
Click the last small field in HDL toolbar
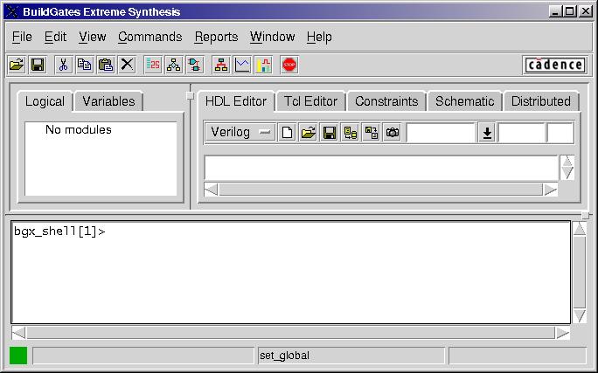(x=560, y=133)
